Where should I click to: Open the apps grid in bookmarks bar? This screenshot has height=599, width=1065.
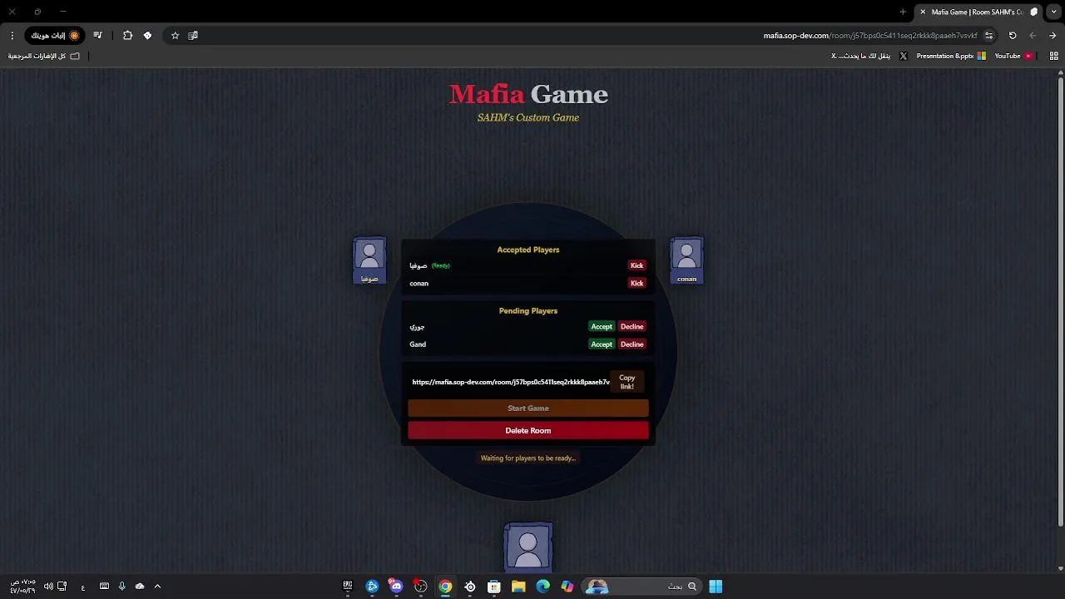tap(1053, 56)
